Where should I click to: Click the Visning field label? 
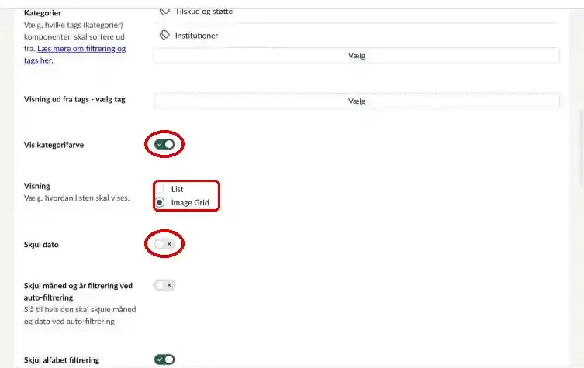[37, 186]
